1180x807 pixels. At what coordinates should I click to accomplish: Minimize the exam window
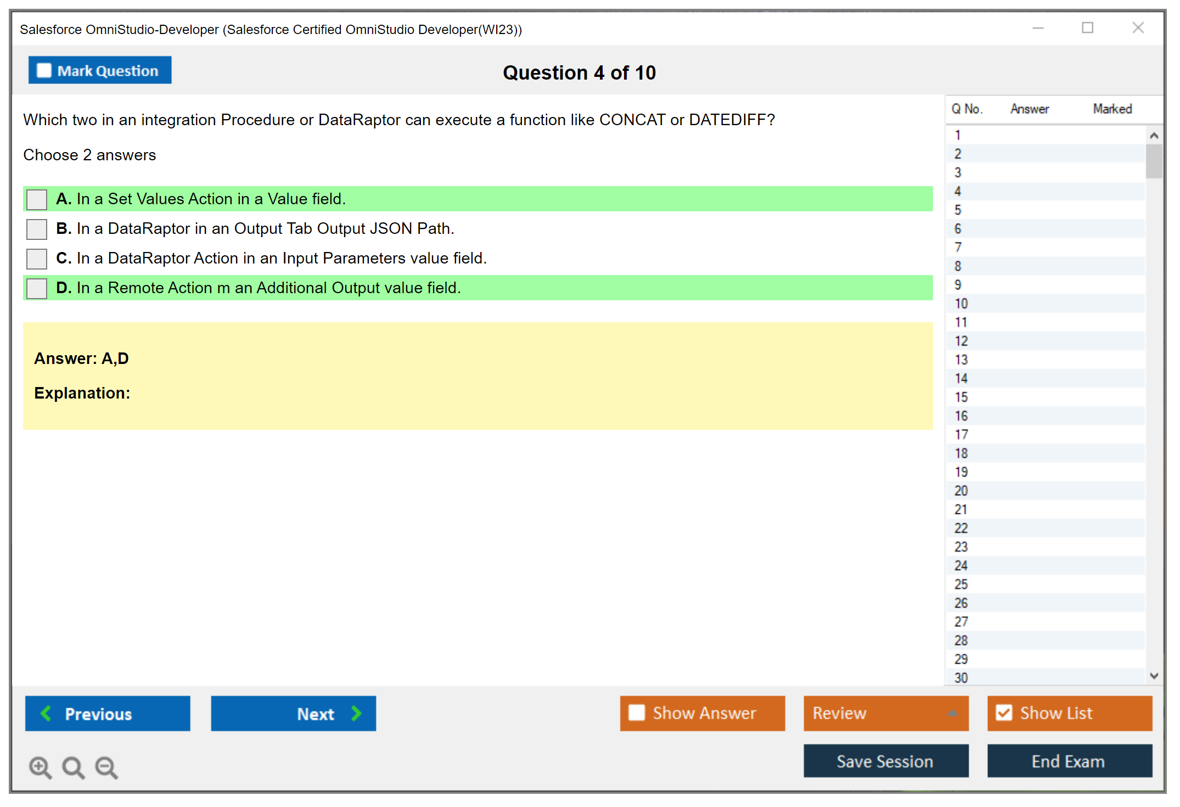[1038, 28]
